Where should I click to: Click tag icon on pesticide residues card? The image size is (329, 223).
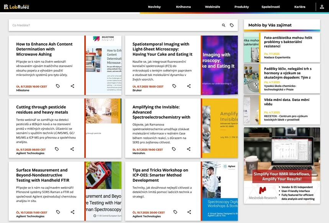point(57,149)
